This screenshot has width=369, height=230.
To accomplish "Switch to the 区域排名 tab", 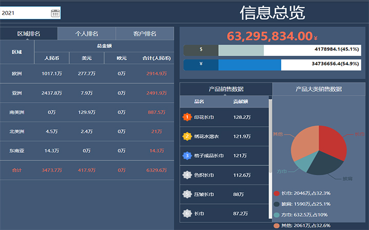I will (x=29, y=34).
